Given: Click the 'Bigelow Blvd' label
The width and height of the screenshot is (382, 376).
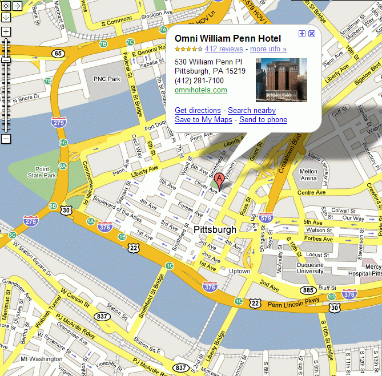Looking at the screenshot, I should [367, 73].
